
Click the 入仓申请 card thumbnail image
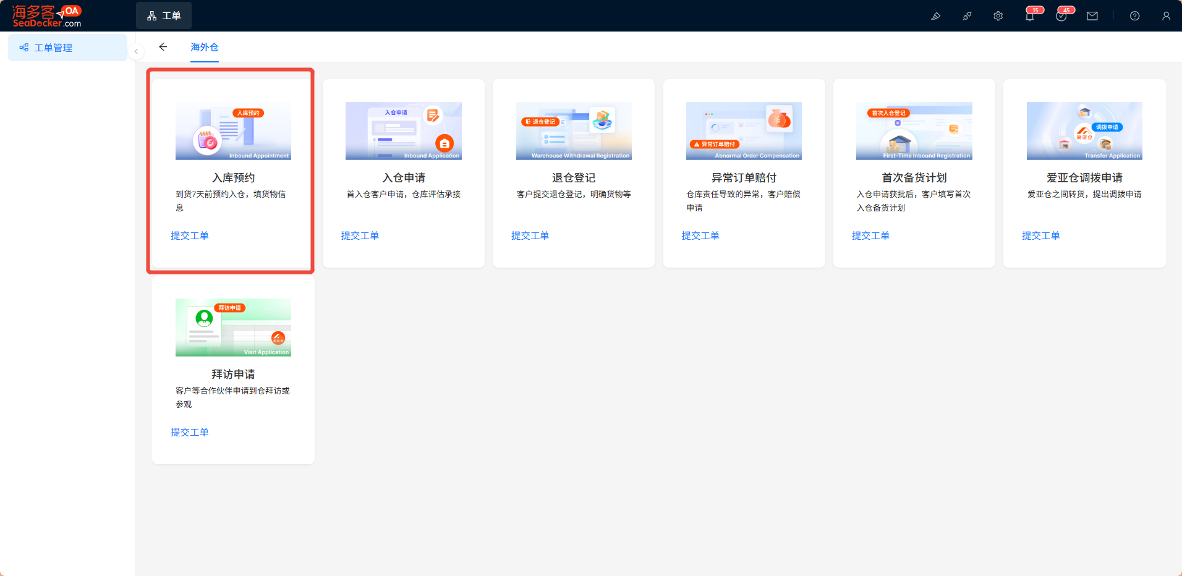(x=404, y=131)
